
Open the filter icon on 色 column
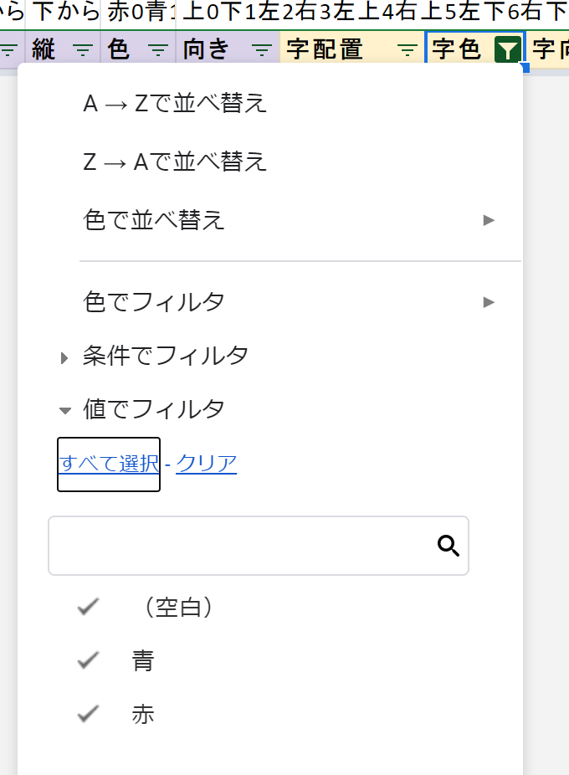point(159,50)
